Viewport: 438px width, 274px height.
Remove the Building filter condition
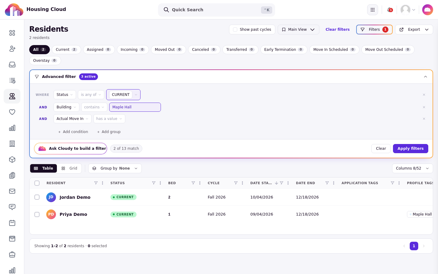(424, 107)
